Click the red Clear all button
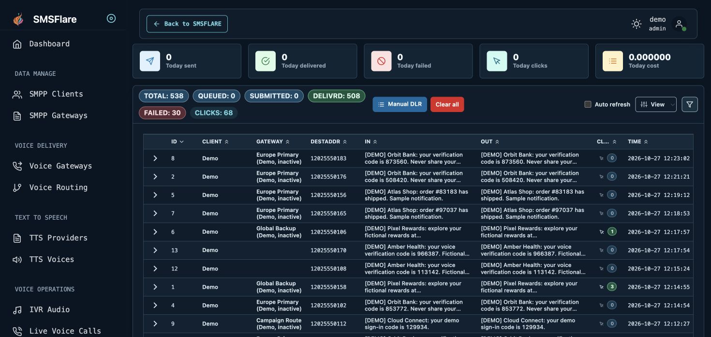Image resolution: width=711 pixels, height=337 pixels. pos(447,104)
